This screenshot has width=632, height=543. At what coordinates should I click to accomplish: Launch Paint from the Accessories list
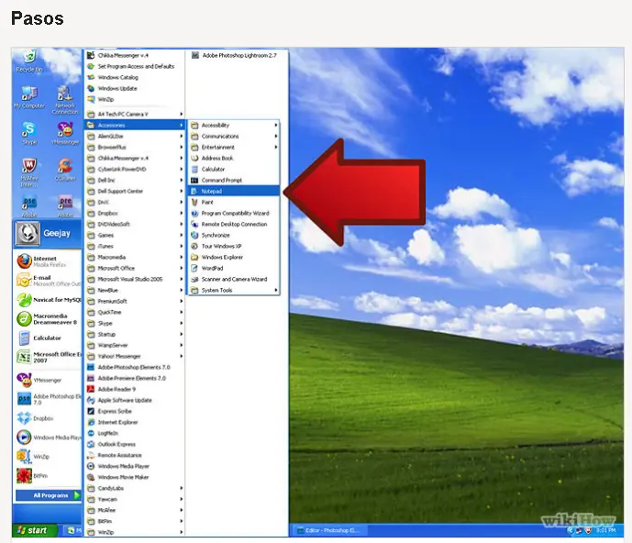(x=207, y=202)
